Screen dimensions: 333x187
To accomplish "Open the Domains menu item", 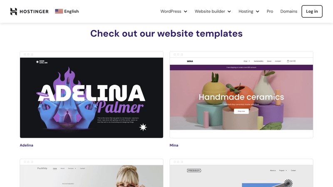I will point(288,12).
